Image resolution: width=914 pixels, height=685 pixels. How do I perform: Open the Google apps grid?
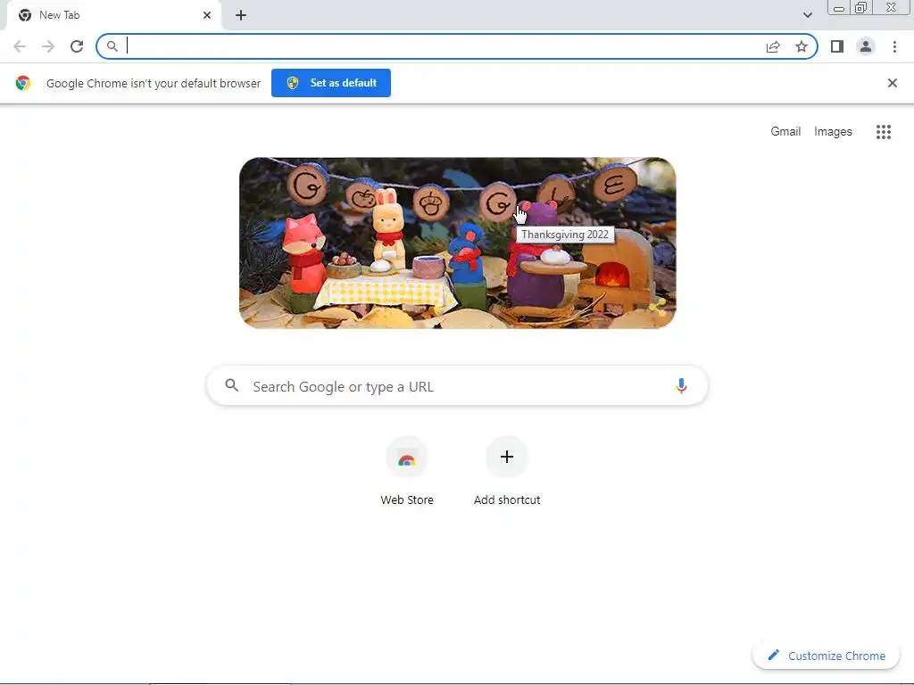point(884,132)
